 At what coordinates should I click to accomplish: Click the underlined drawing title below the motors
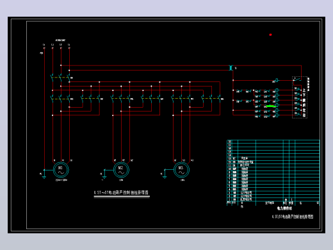tap(121, 192)
